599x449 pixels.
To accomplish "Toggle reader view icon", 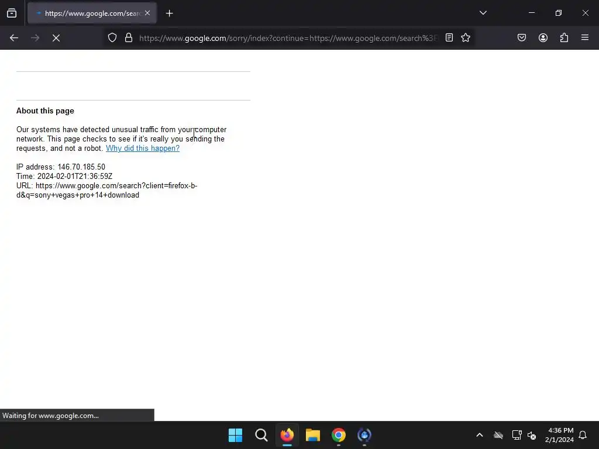I will click(449, 38).
